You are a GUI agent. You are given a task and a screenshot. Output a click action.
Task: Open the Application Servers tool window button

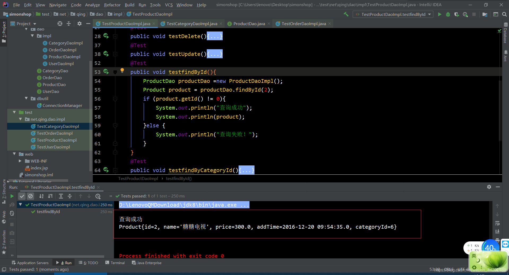(x=30, y=263)
